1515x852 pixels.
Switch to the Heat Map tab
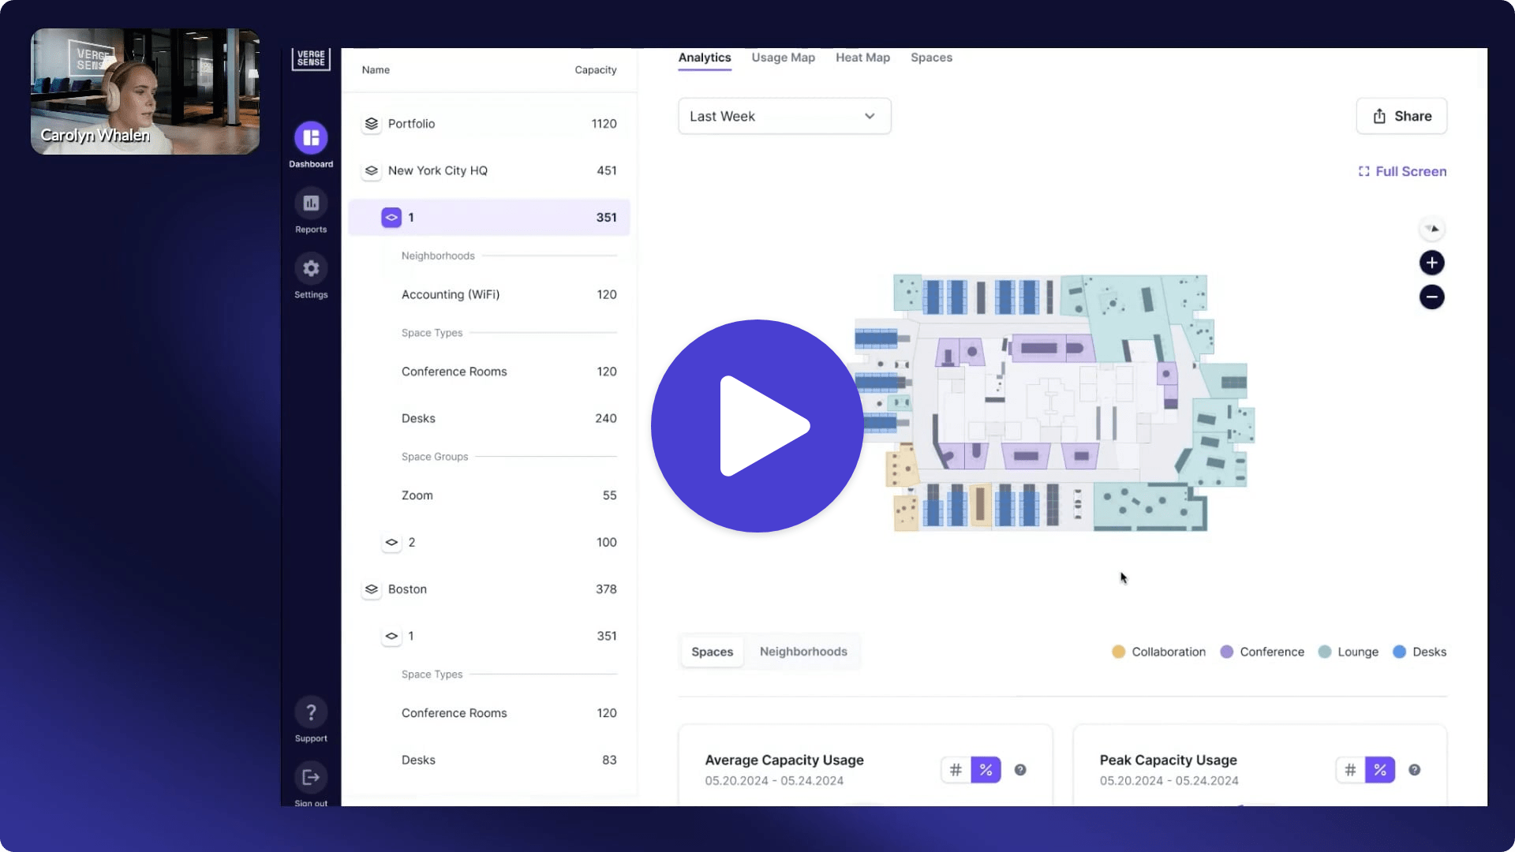pos(862,58)
